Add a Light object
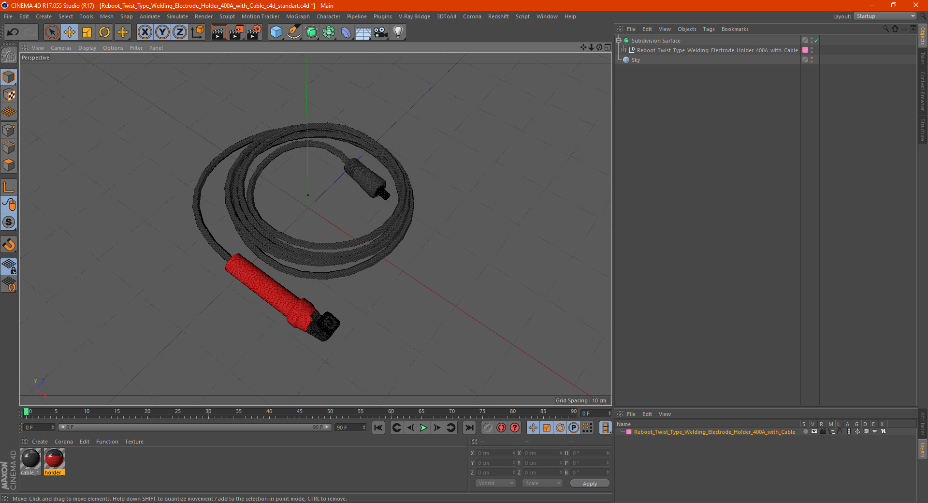The image size is (928, 503). pos(398,32)
